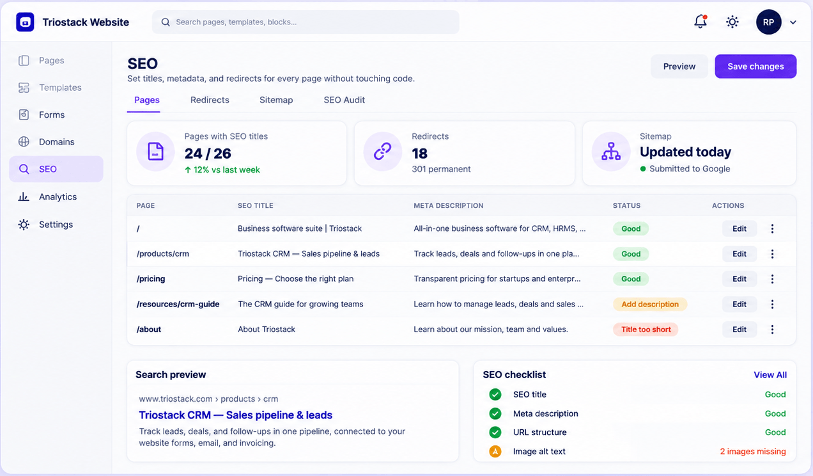Viewport: 813px width, 476px height.
Task: Focus the search pages, templates, blocks field
Action: (306, 22)
